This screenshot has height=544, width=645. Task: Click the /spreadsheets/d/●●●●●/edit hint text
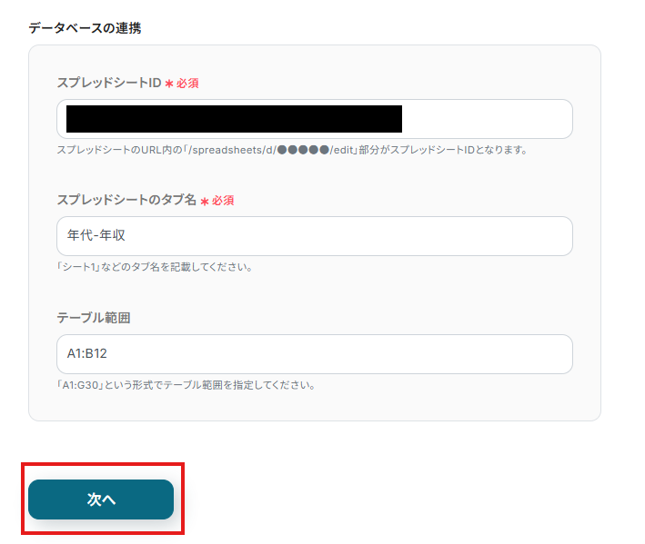tap(291, 150)
